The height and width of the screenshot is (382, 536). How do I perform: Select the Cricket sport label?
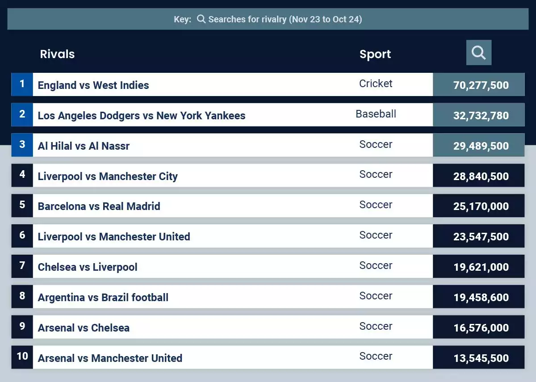376,84
